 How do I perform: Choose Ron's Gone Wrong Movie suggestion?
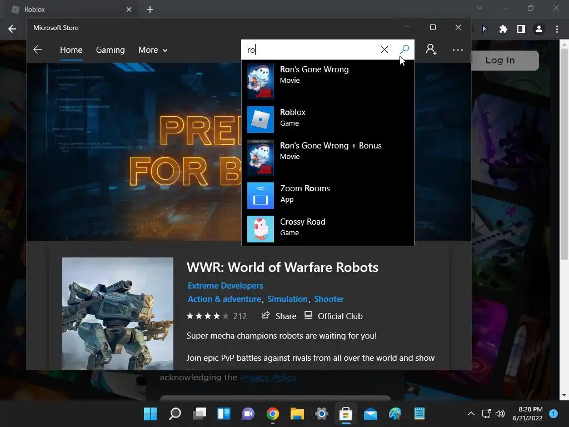(328, 81)
